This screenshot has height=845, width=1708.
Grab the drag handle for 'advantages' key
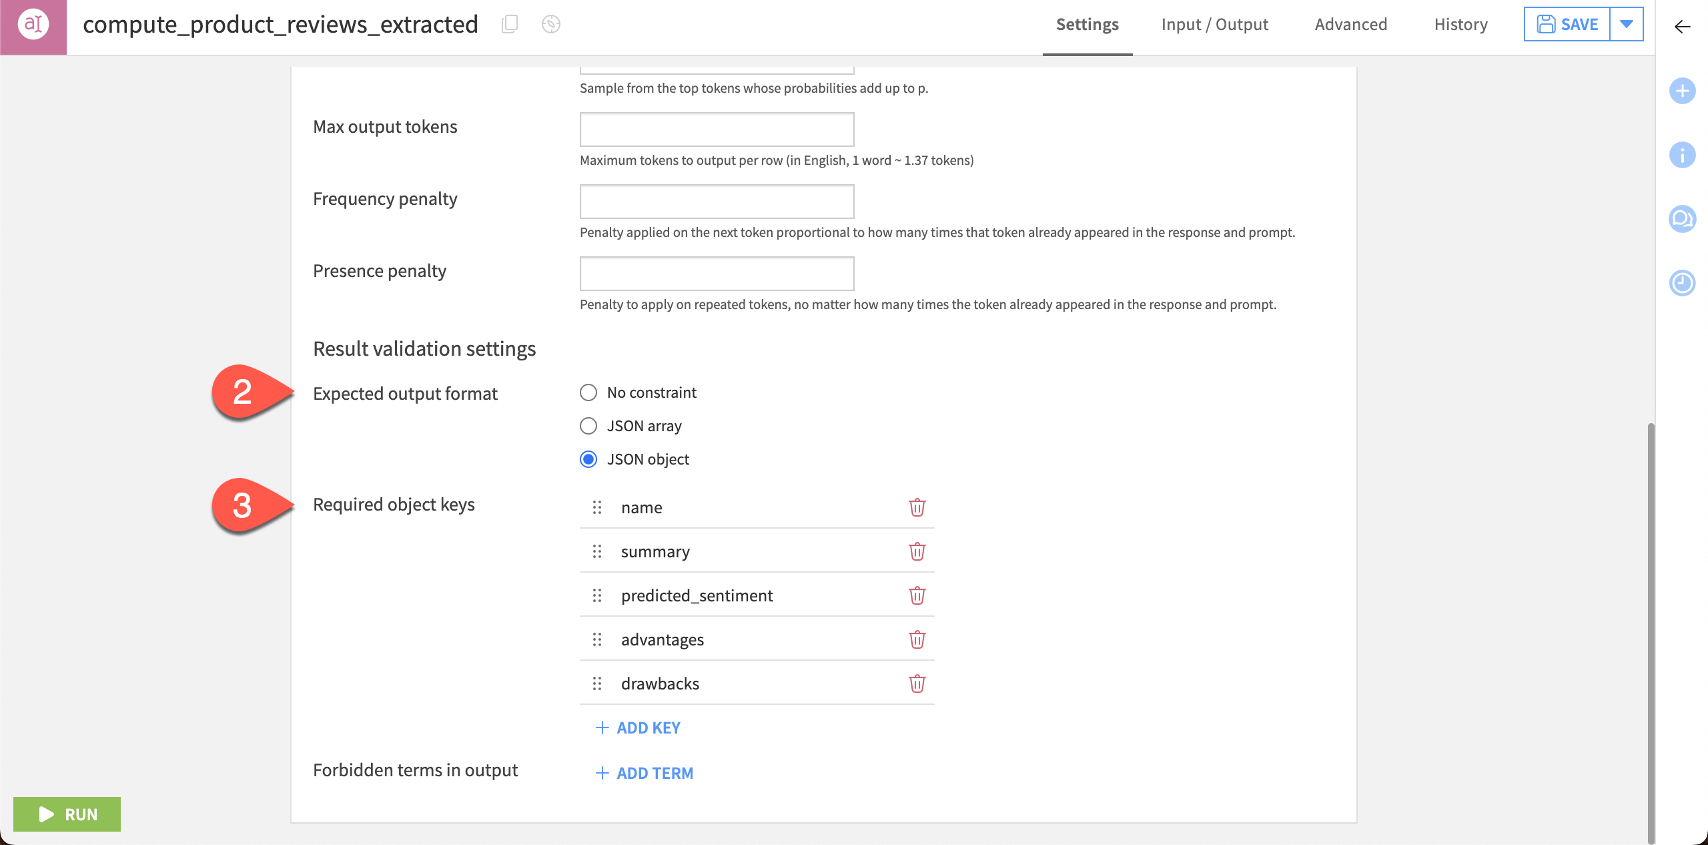pos(597,639)
